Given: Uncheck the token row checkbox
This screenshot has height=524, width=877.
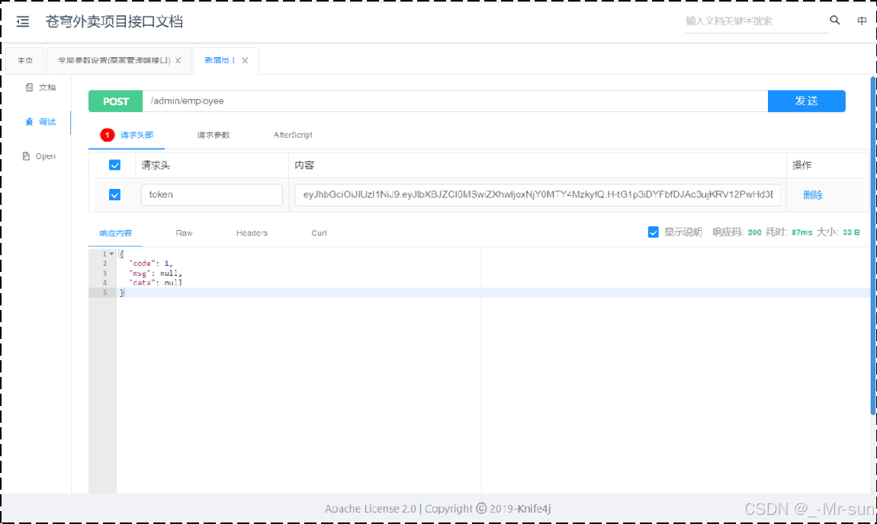Looking at the screenshot, I should click(x=114, y=194).
